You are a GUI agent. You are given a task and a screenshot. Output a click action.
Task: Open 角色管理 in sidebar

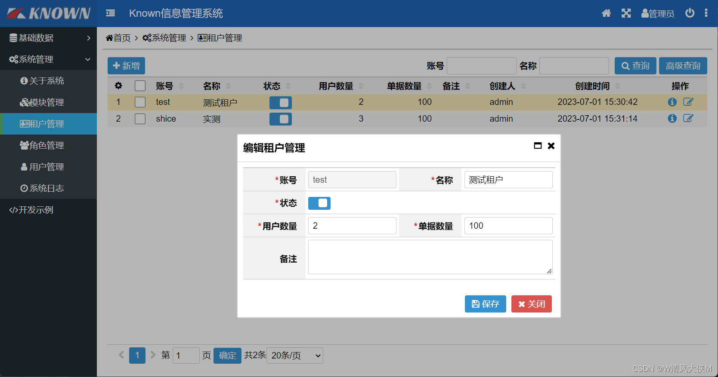[x=48, y=145]
